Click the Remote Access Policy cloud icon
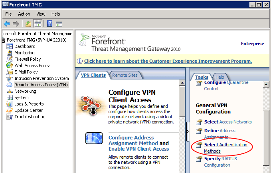 (x=9, y=85)
